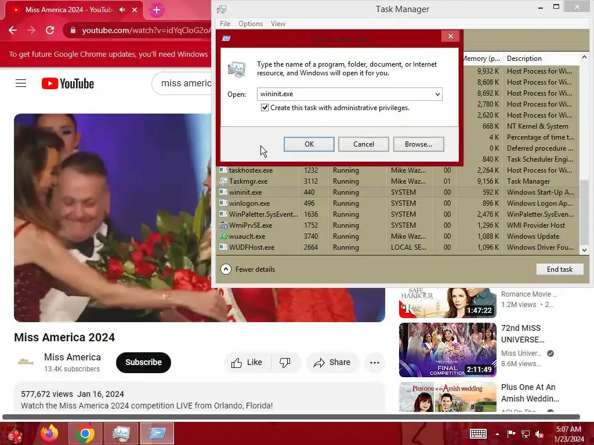Click the Chrome back arrow
The height and width of the screenshot is (445, 594).
click(x=13, y=30)
